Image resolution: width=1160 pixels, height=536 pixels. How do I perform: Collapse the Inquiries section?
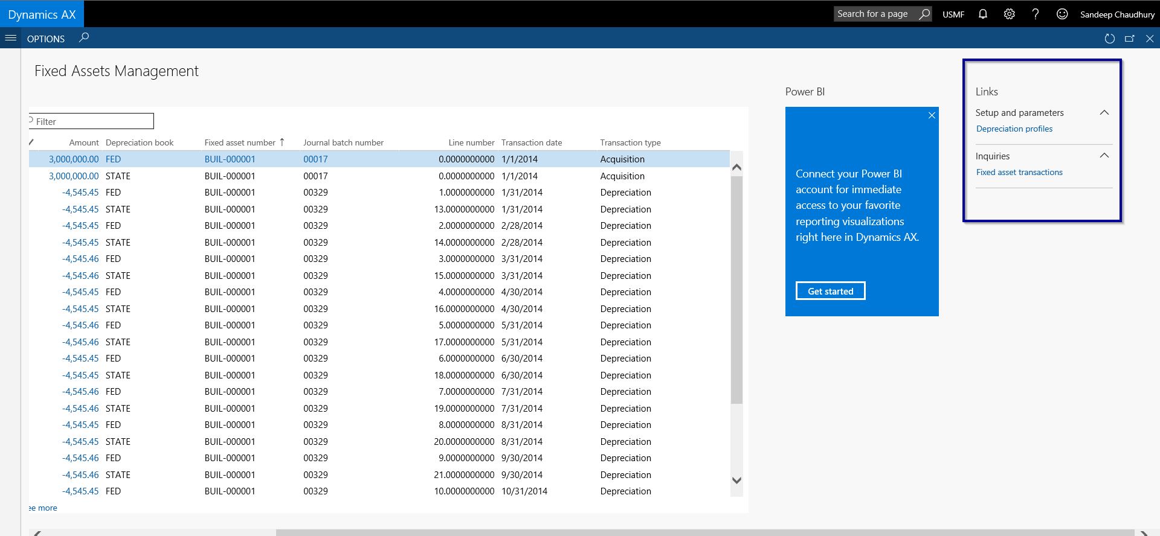(1104, 156)
